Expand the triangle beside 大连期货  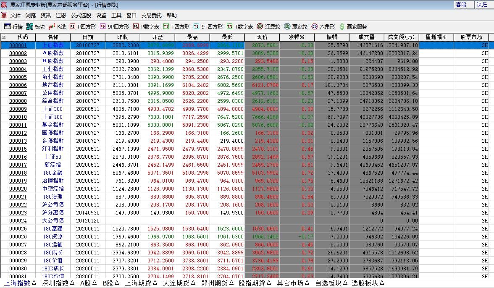[192, 283]
